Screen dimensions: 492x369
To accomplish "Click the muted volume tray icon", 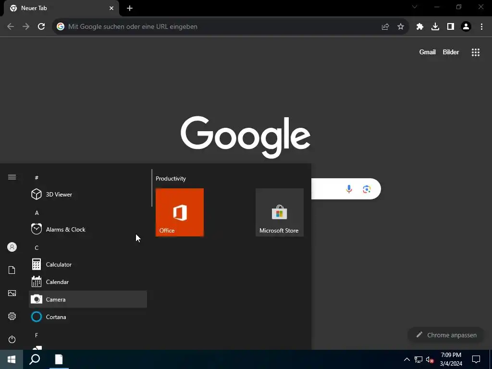I will tap(430, 359).
